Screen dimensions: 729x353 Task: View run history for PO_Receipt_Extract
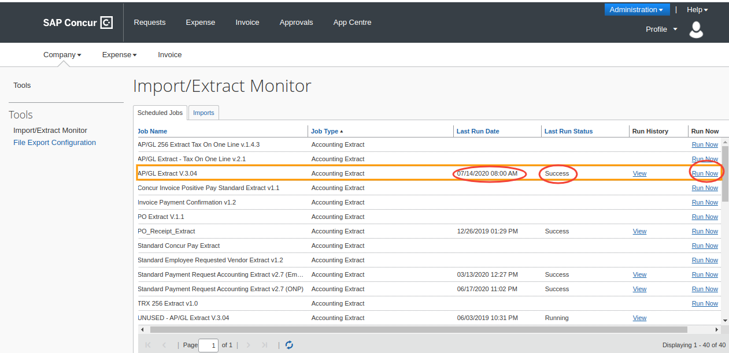pos(639,231)
